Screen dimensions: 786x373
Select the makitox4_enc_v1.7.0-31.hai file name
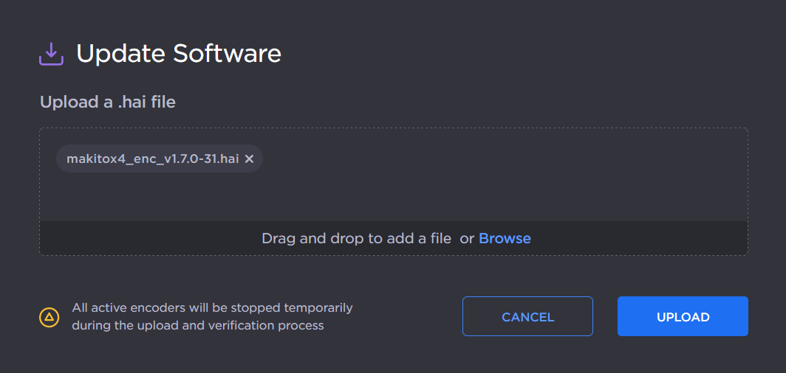pyautogui.click(x=152, y=158)
